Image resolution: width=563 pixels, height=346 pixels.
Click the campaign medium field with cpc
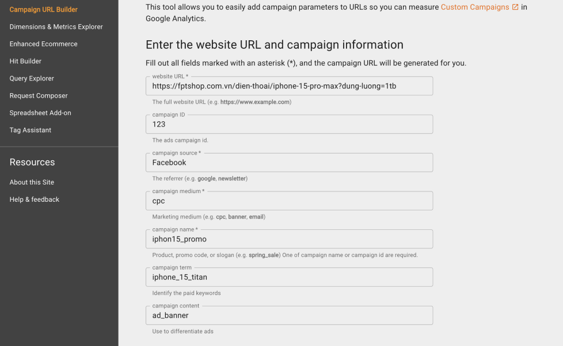coord(289,200)
